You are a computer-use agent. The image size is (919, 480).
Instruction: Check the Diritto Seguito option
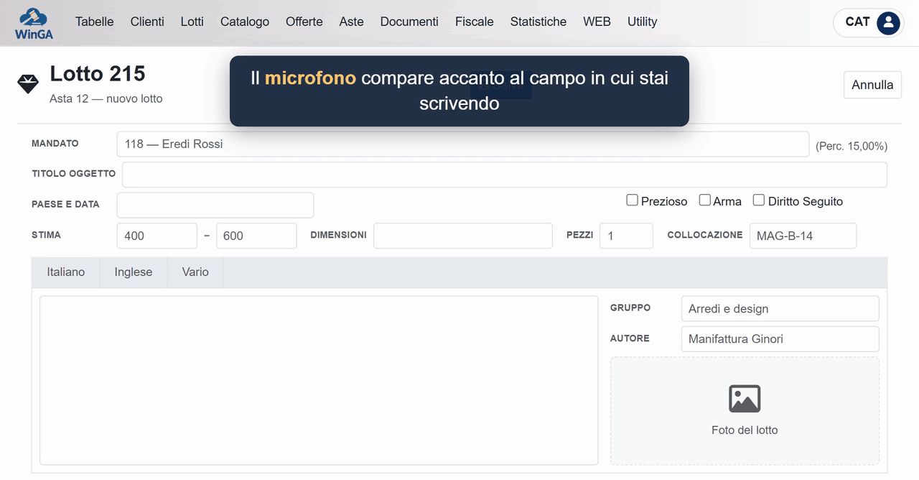click(x=759, y=200)
